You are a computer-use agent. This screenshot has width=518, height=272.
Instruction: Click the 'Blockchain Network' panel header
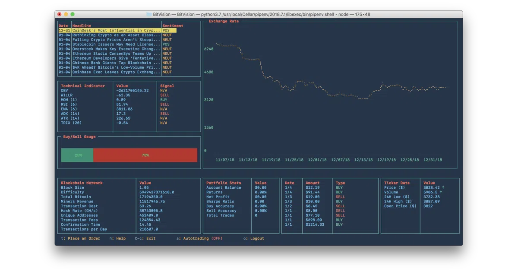click(x=82, y=183)
